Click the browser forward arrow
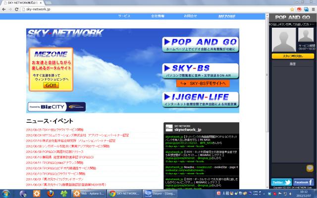 [x=10, y=9]
